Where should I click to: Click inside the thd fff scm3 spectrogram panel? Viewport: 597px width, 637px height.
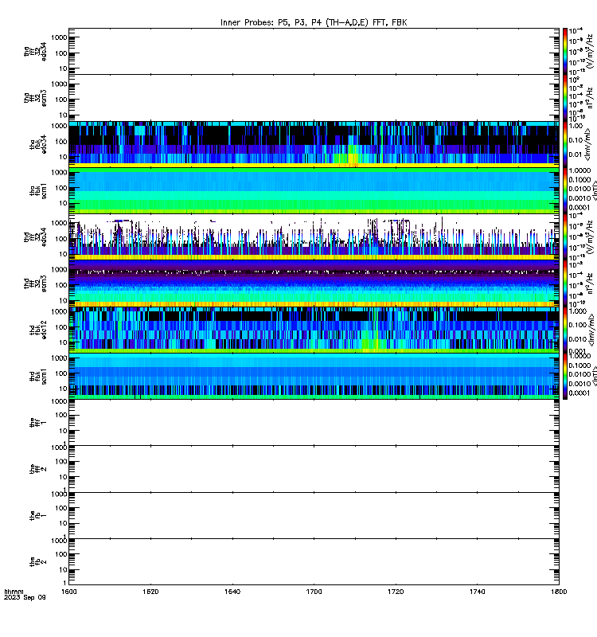tap(314, 283)
